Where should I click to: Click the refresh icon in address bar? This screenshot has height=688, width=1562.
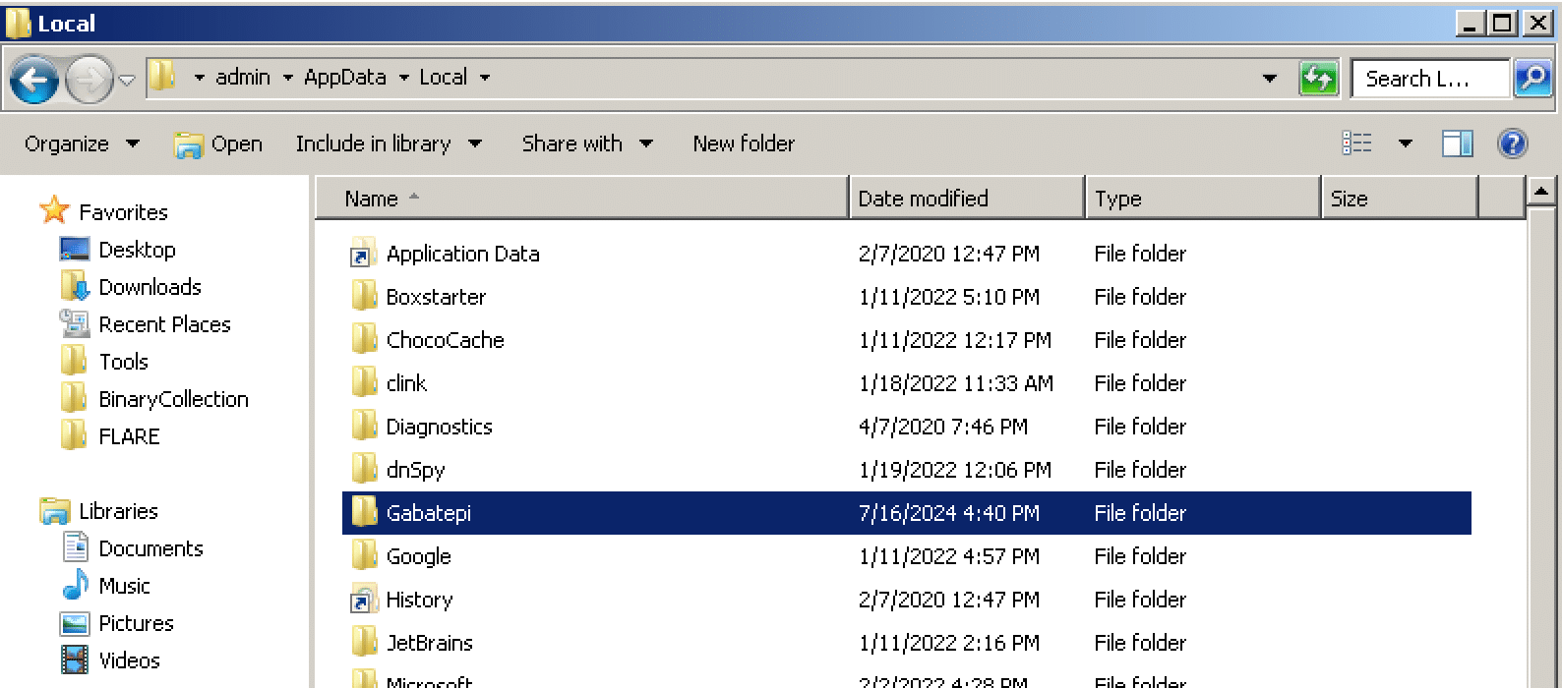1318,78
